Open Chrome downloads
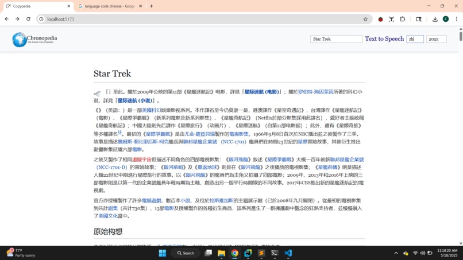The width and height of the screenshot is (463, 260). point(435,19)
